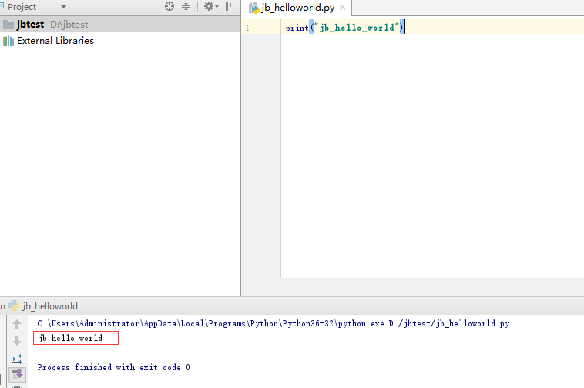Click the down arrow in Run console
This screenshot has width=584, height=388.
coord(17,341)
